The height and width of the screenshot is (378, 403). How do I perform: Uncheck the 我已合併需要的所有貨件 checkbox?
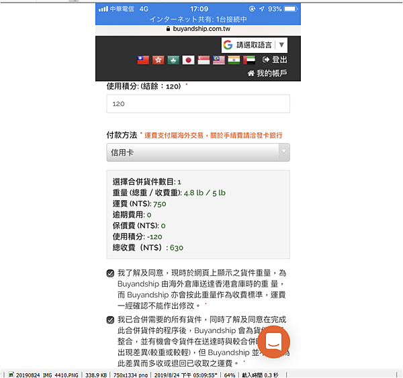click(110, 320)
